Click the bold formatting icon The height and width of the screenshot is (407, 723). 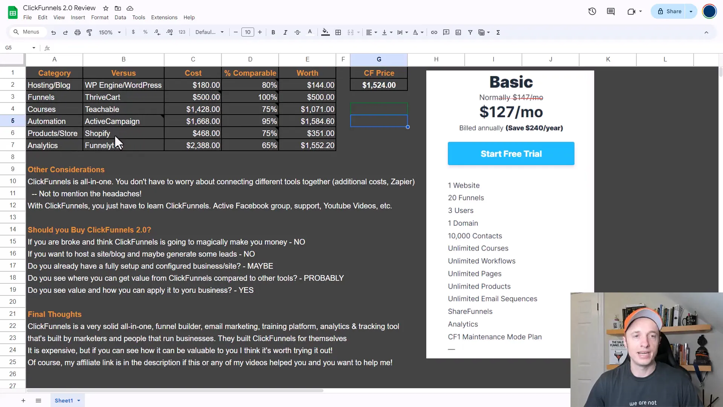(273, 32)
